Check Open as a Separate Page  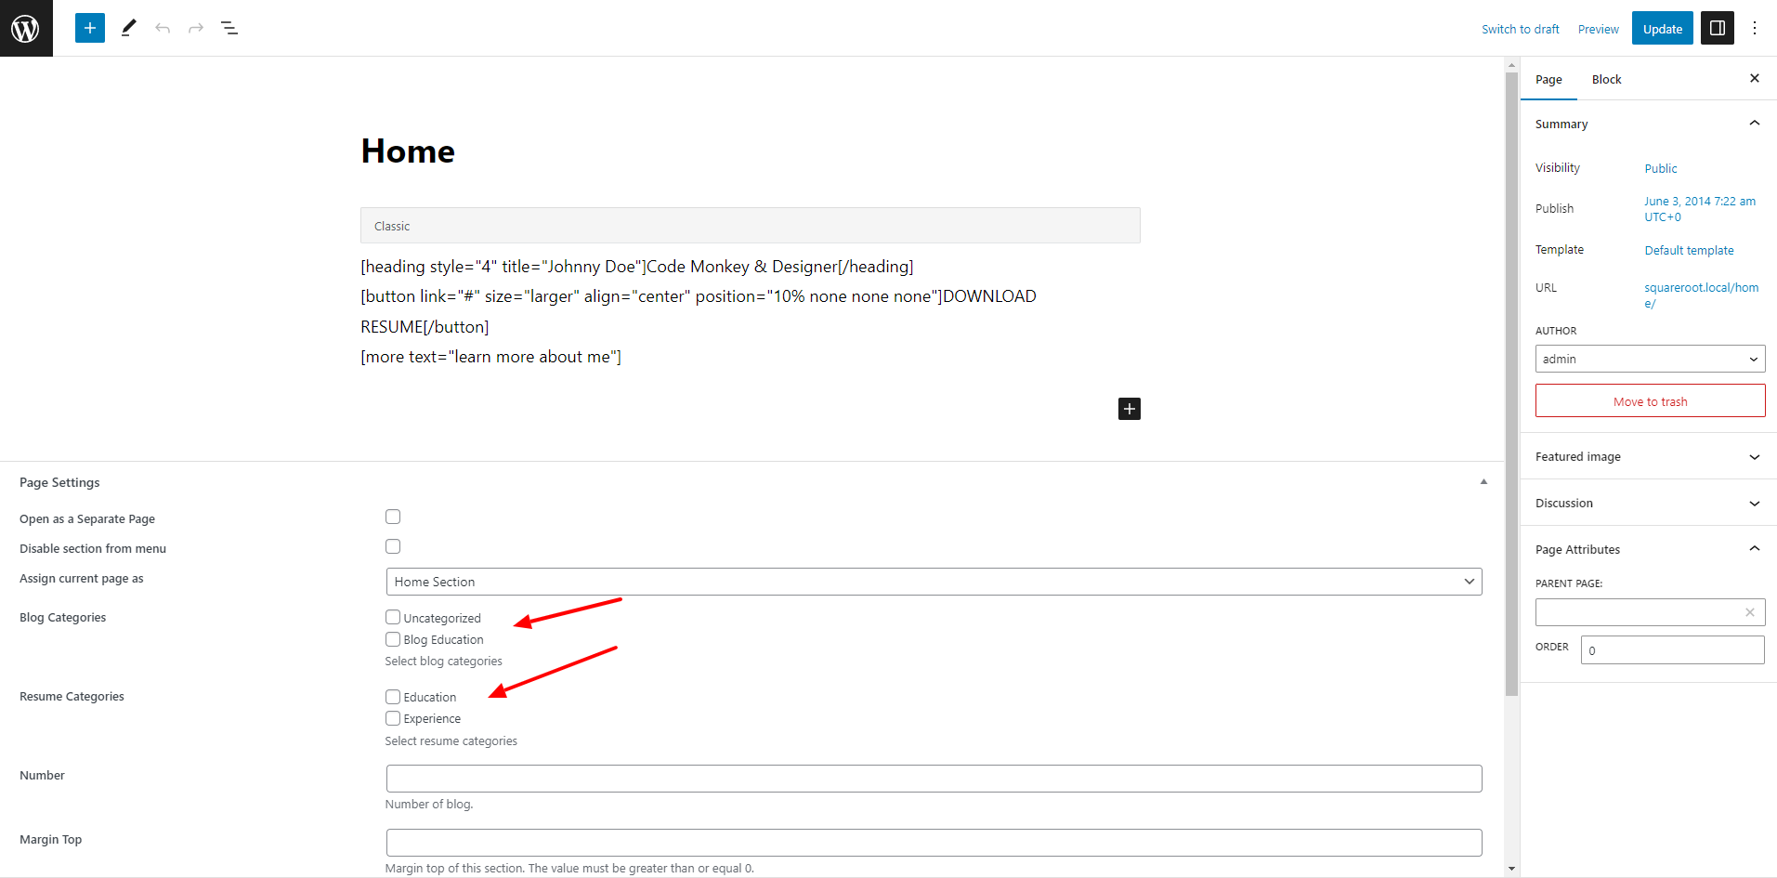393,517
